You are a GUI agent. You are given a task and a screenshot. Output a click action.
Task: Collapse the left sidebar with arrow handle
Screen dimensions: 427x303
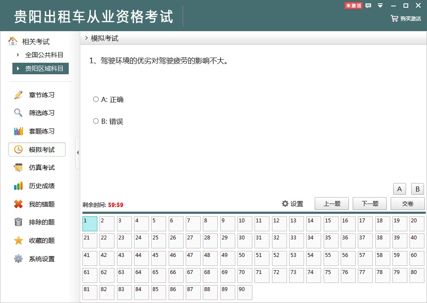[77, 153]
